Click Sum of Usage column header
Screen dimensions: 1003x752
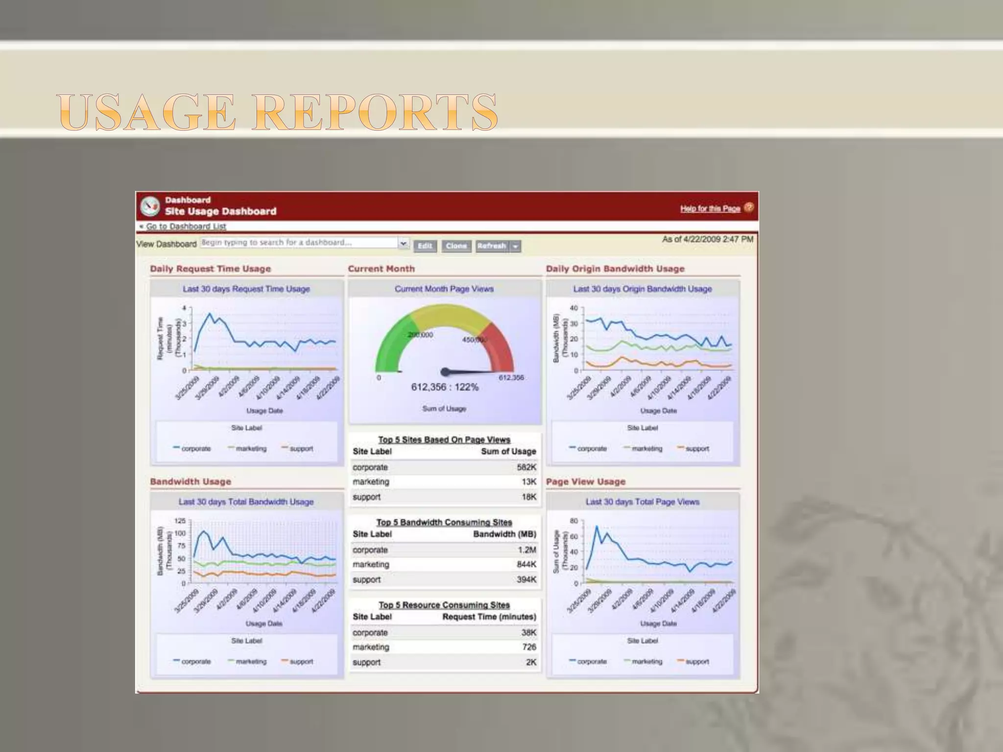point(508,451)
